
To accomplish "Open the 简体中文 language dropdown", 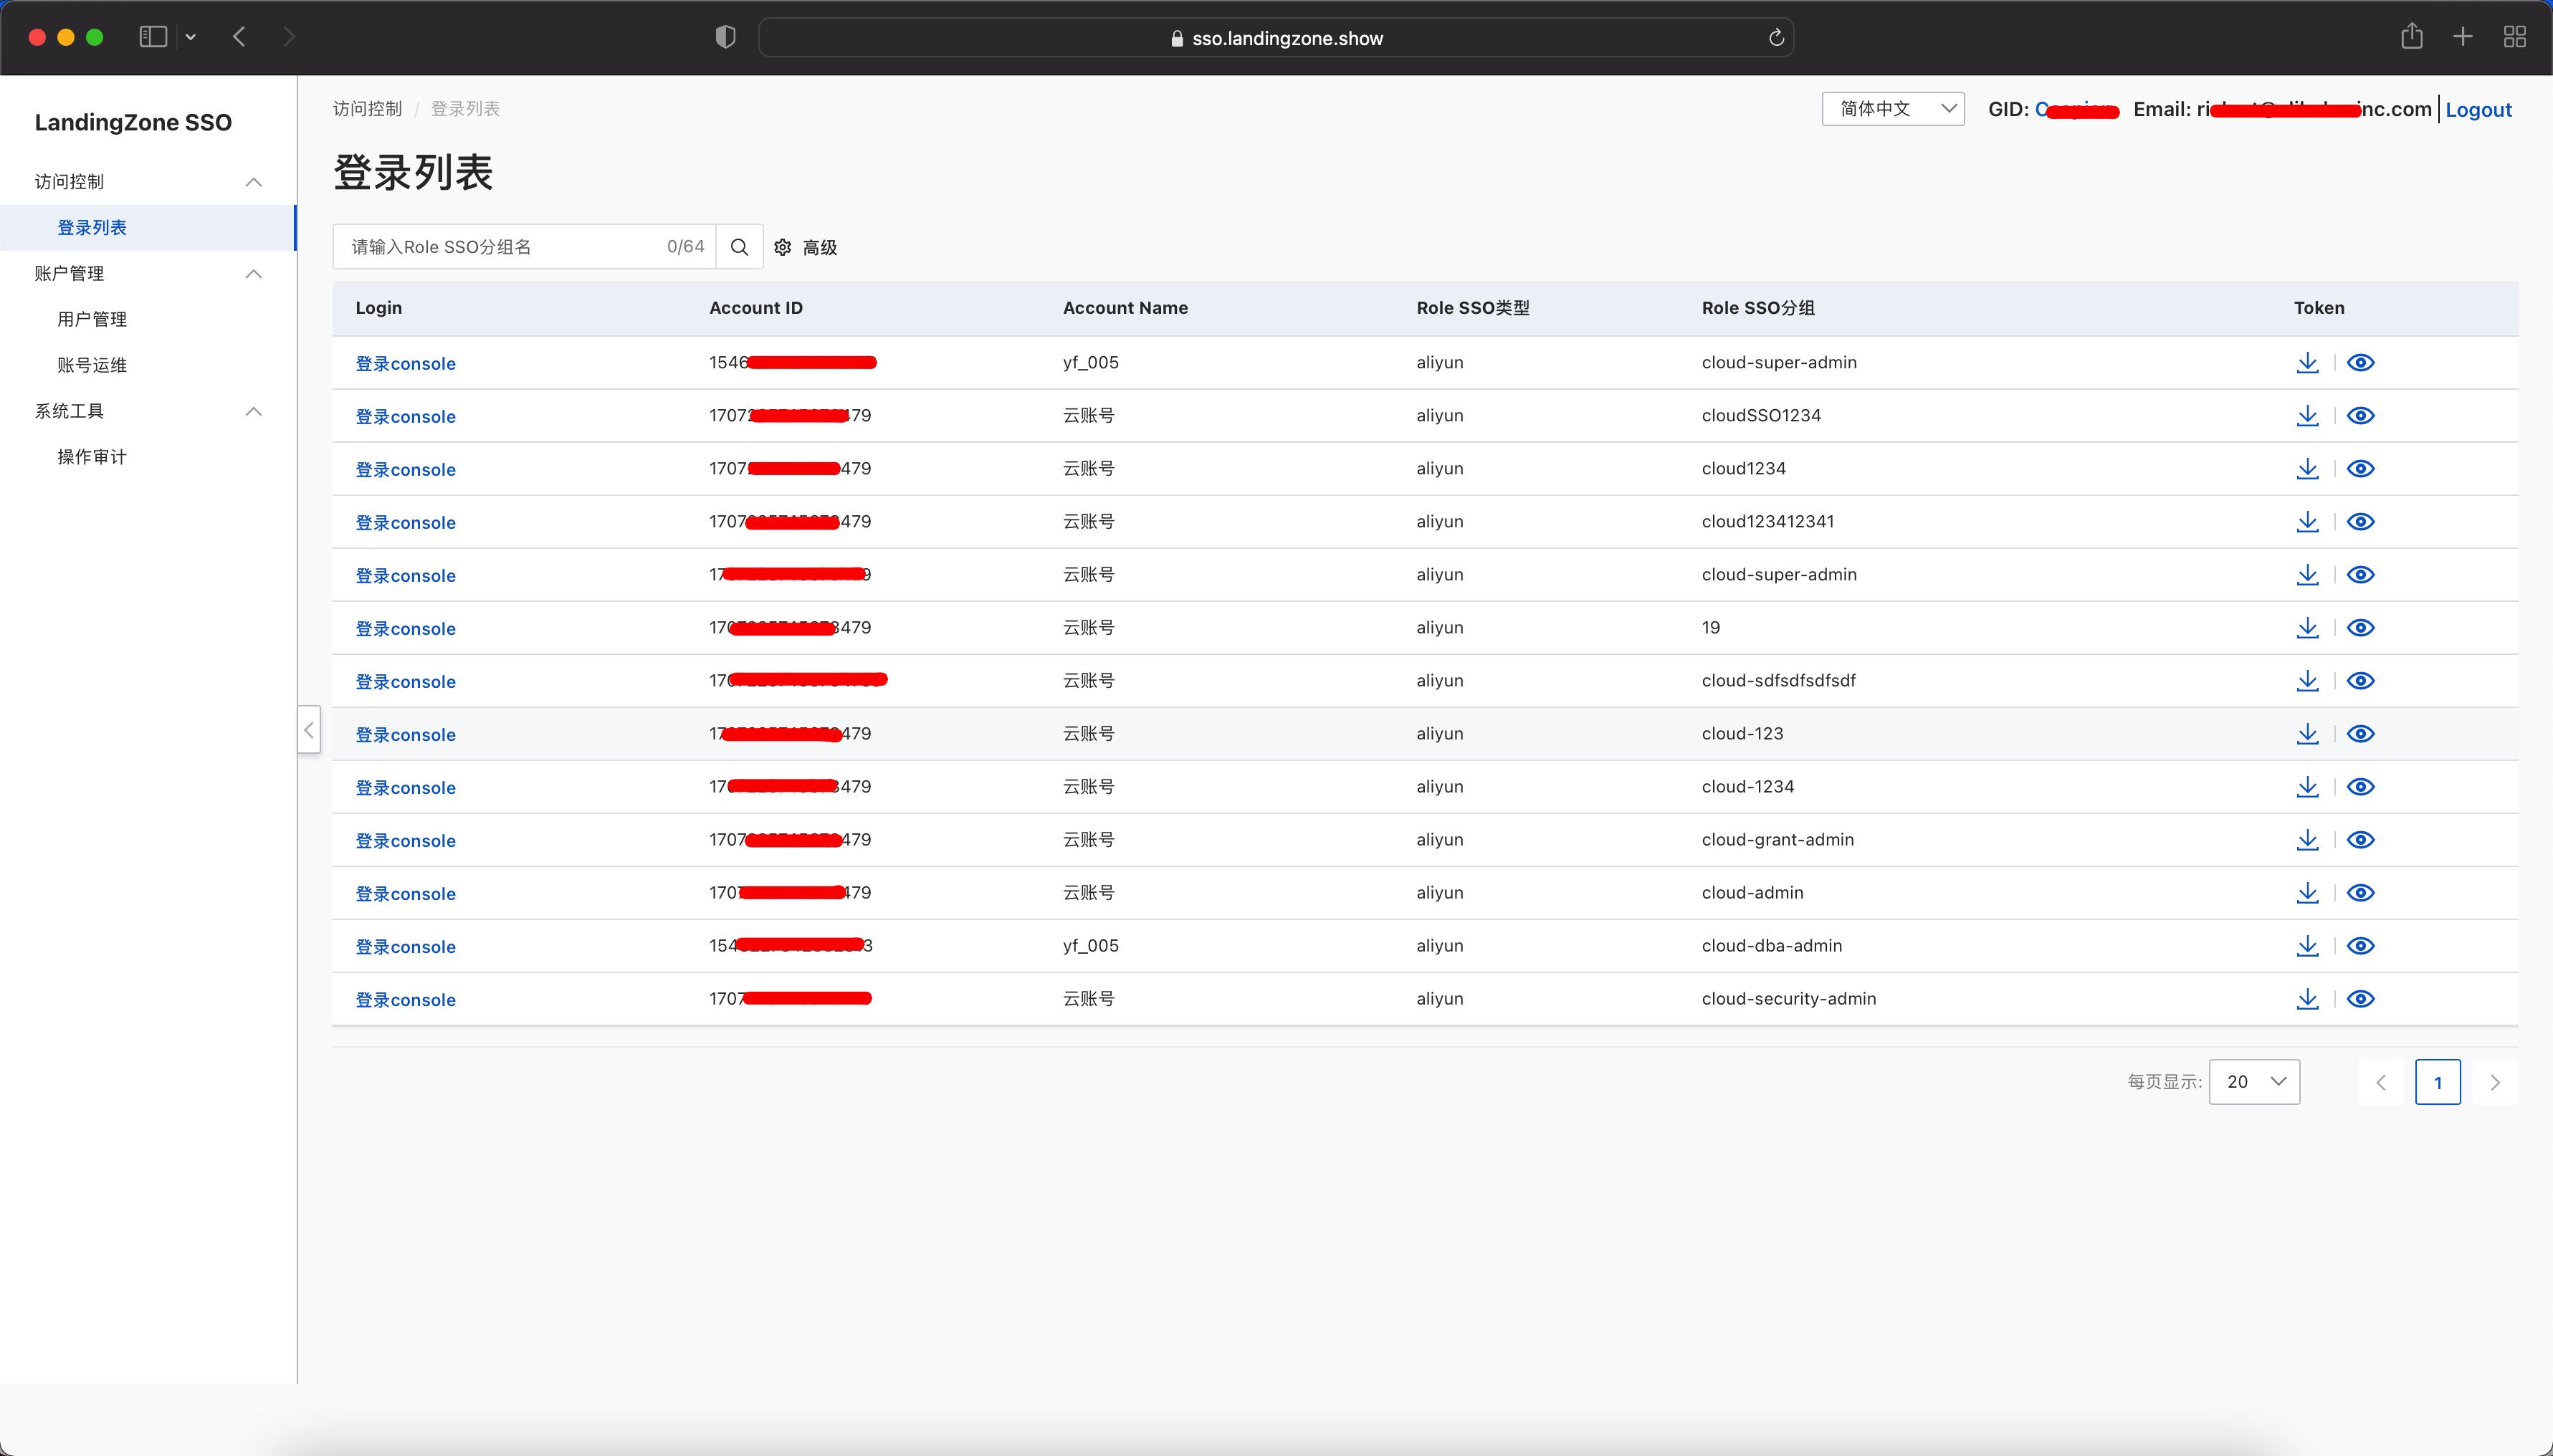I will coord(1892,109).
